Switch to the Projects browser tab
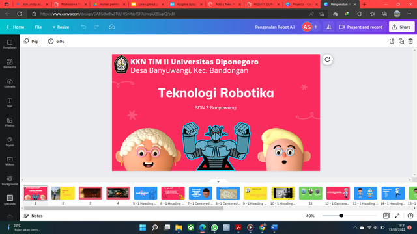The width and height of the screenshot is (417, 234). coord(302,5)
